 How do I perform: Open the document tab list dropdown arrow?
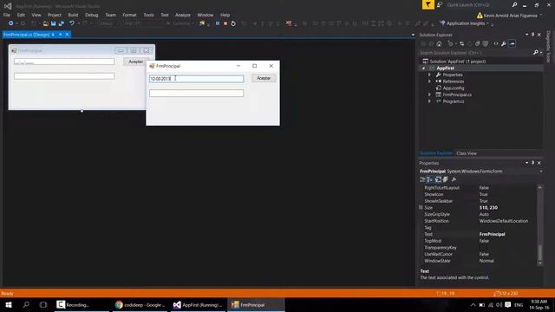point(413,35)
